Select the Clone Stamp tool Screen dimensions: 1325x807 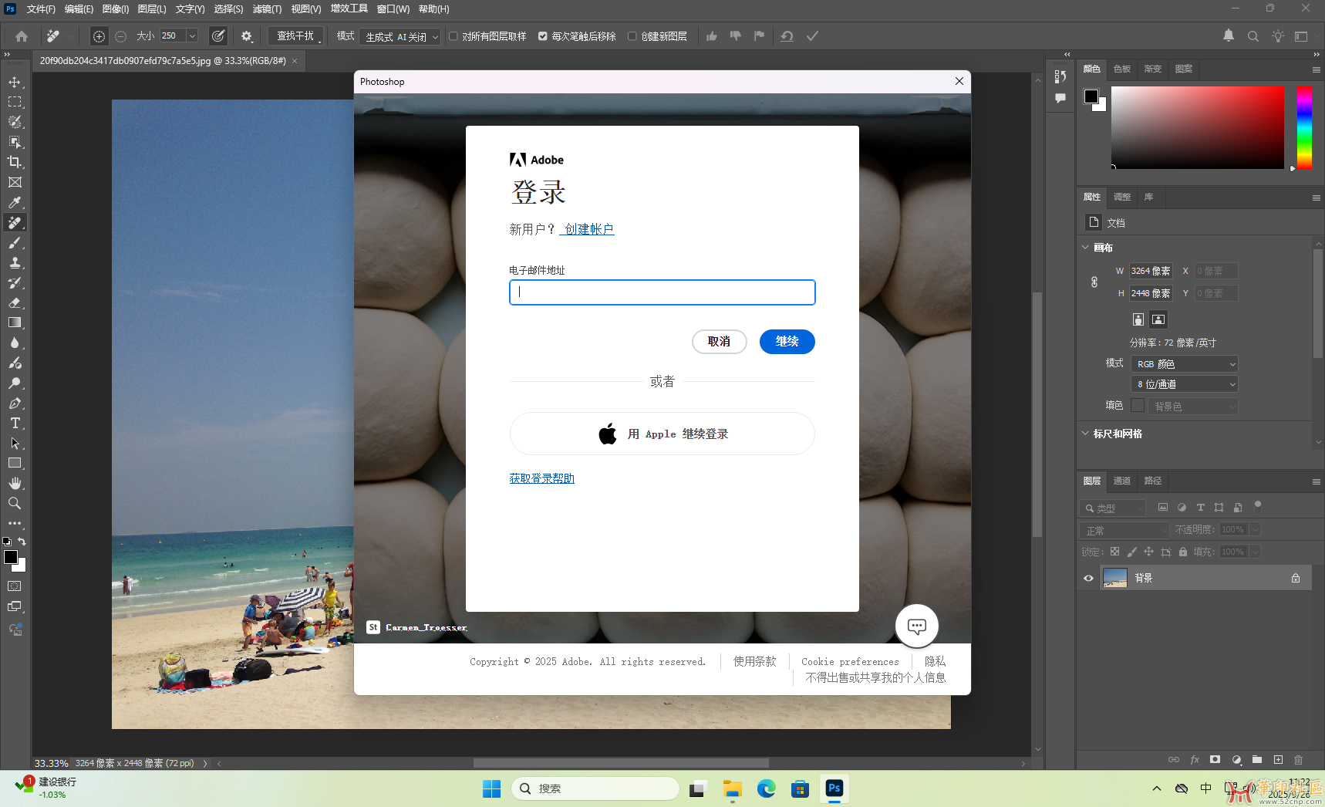pyautogui.click(x=15, y=262)
